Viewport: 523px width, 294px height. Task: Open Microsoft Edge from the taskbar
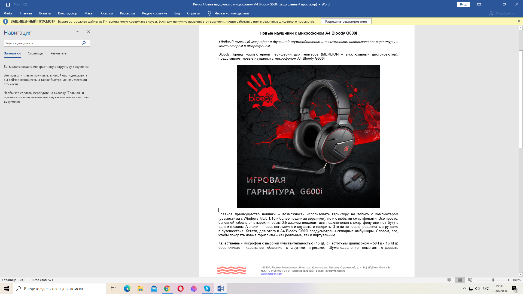[127, 289]
